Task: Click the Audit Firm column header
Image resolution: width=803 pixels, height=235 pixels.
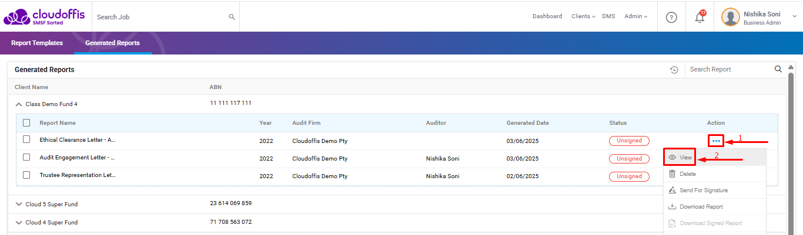Action: 306,123
